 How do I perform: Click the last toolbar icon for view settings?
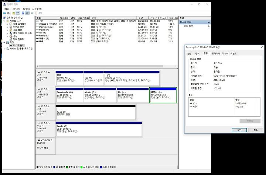pyautogui.click(x=40, y=13)
